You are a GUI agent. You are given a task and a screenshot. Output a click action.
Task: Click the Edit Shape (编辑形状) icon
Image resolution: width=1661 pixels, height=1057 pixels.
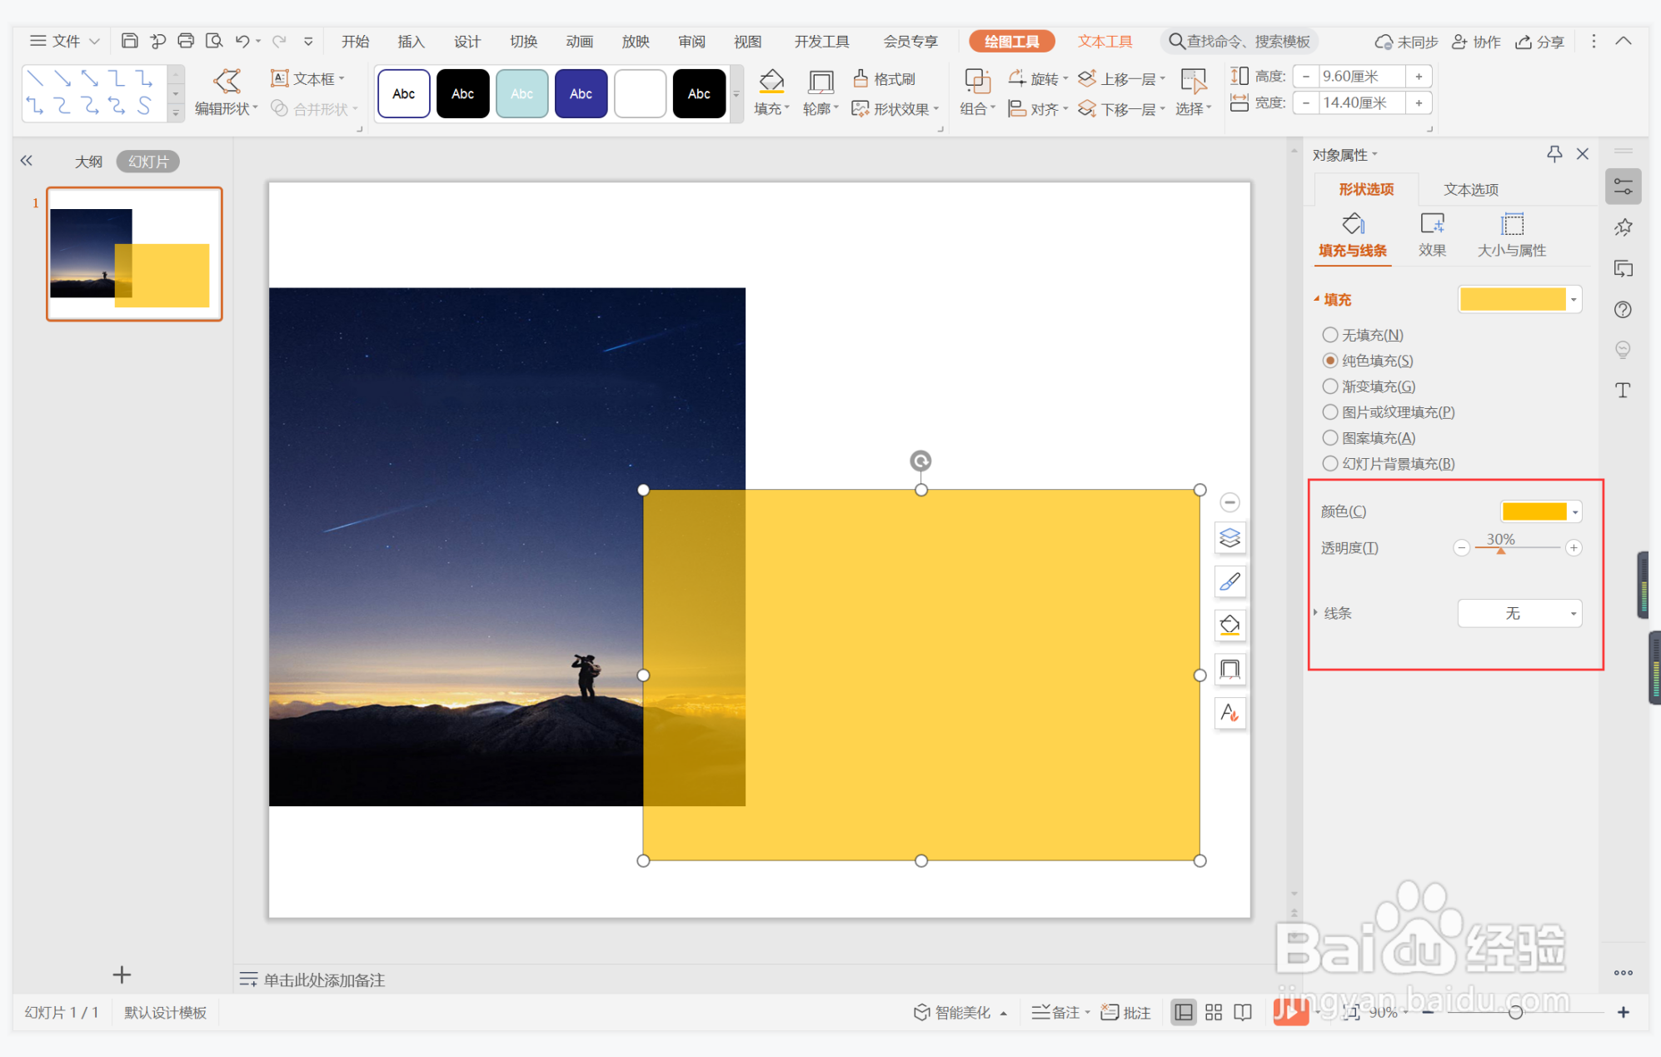coord(227,81)
